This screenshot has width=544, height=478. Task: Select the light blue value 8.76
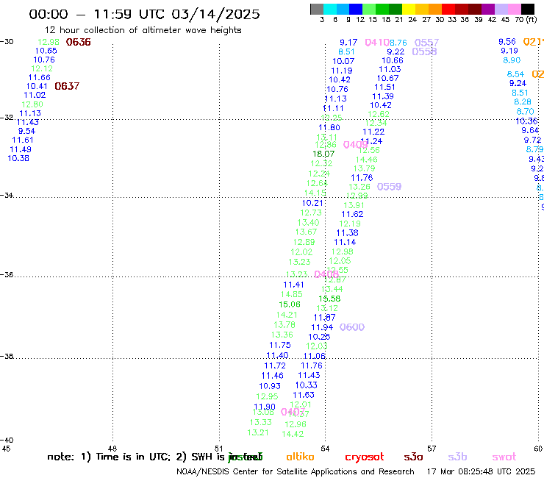[x=398, y=43]
